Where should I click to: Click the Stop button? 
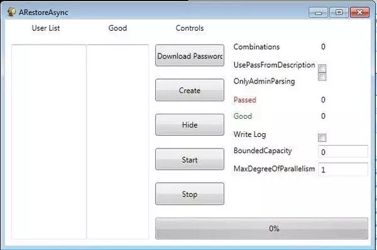point(190,193)
